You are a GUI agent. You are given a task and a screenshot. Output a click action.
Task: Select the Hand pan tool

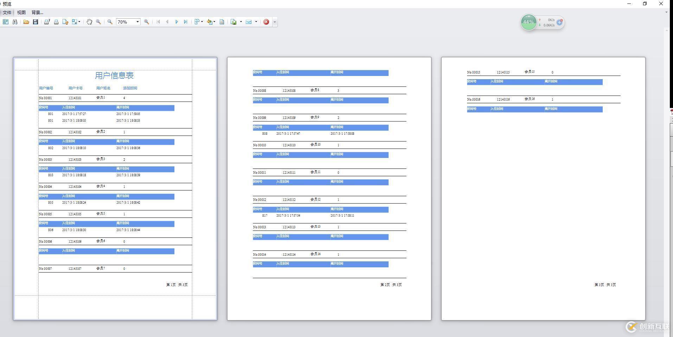[x=89, y=22]
